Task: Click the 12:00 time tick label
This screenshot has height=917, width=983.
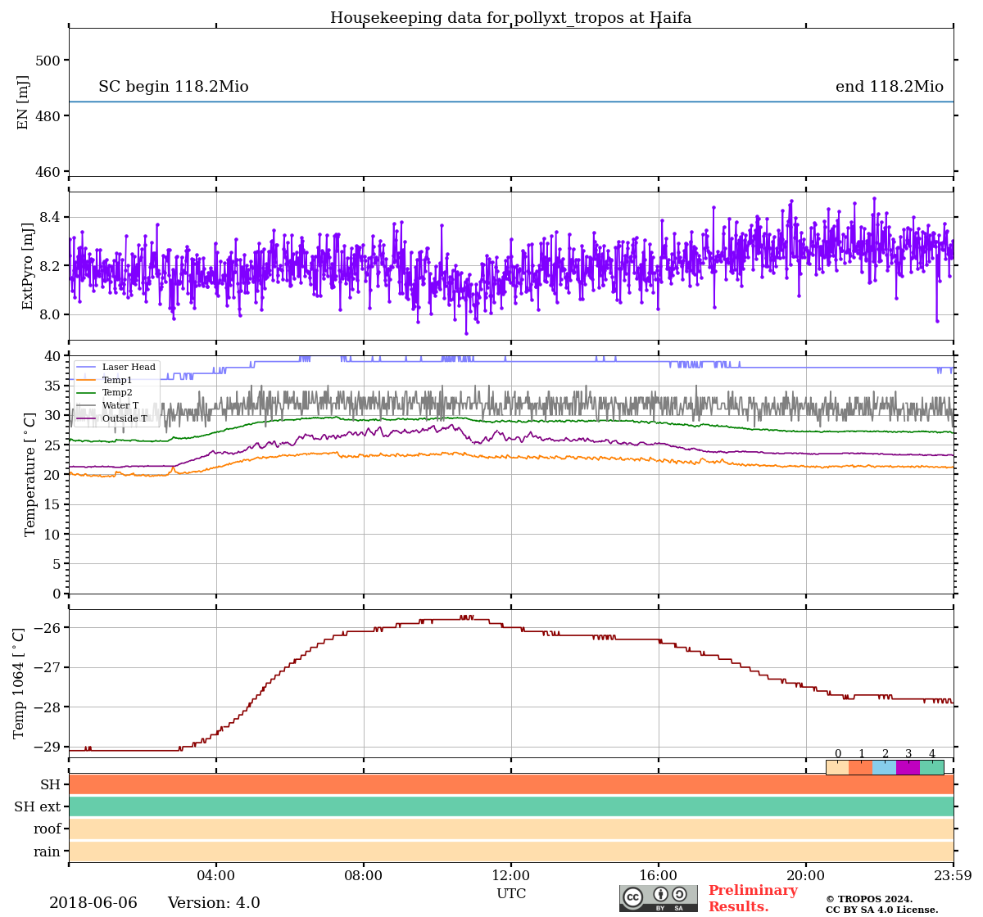Action: (x=511, y=876)
